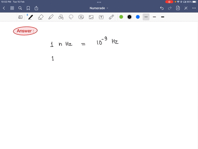Undo the last stroke
The height and width of the screenshot is (149, 198).
pos(162,8)
